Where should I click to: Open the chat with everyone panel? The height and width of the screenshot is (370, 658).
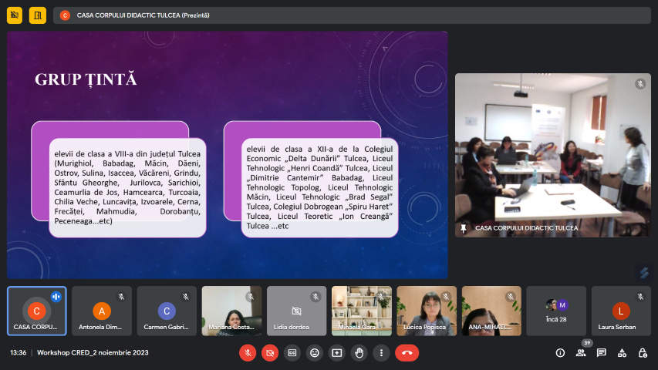[x=602, y=352]
